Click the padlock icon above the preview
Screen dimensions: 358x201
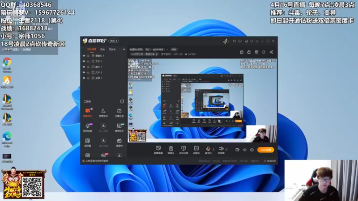click(x=249, y=52)
